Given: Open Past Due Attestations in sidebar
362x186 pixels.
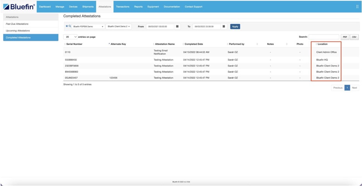Looking at the screenshot, I should 31,24.
